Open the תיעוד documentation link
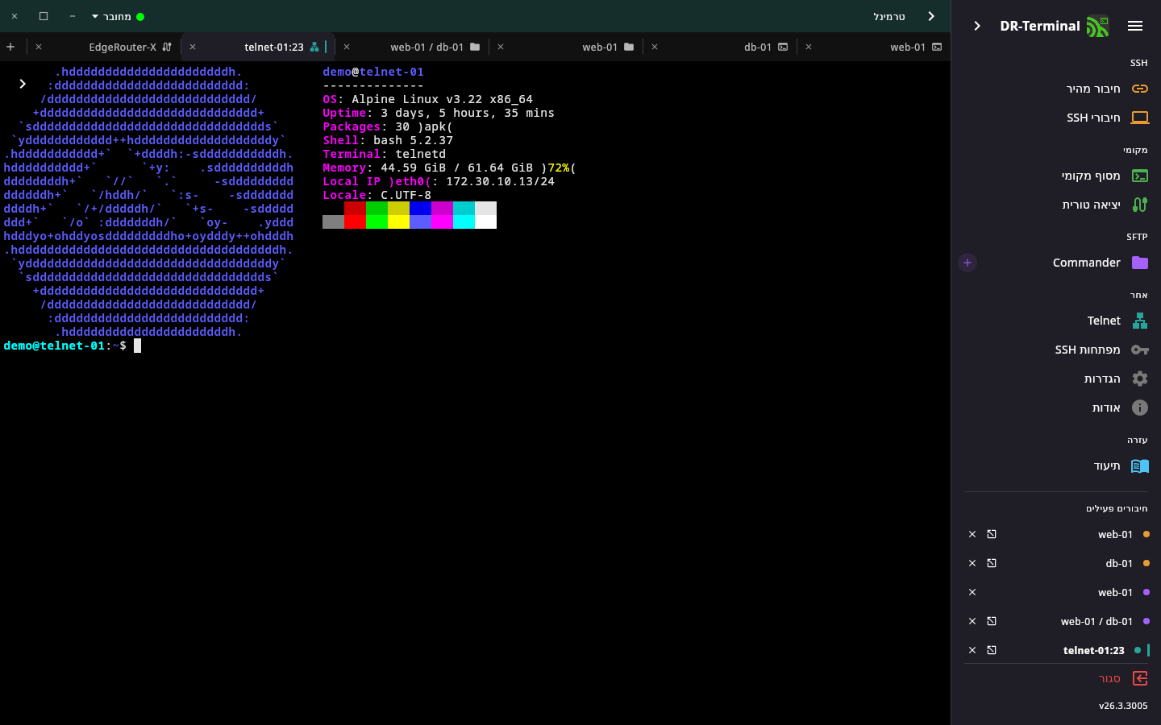 (x=1056, y=466)
